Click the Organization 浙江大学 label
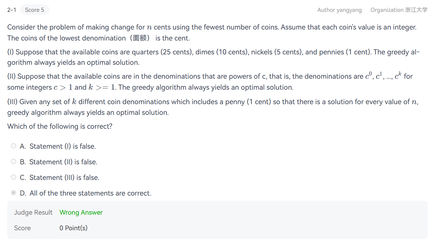This screenshot has width=432, height=243. [399, 10]
